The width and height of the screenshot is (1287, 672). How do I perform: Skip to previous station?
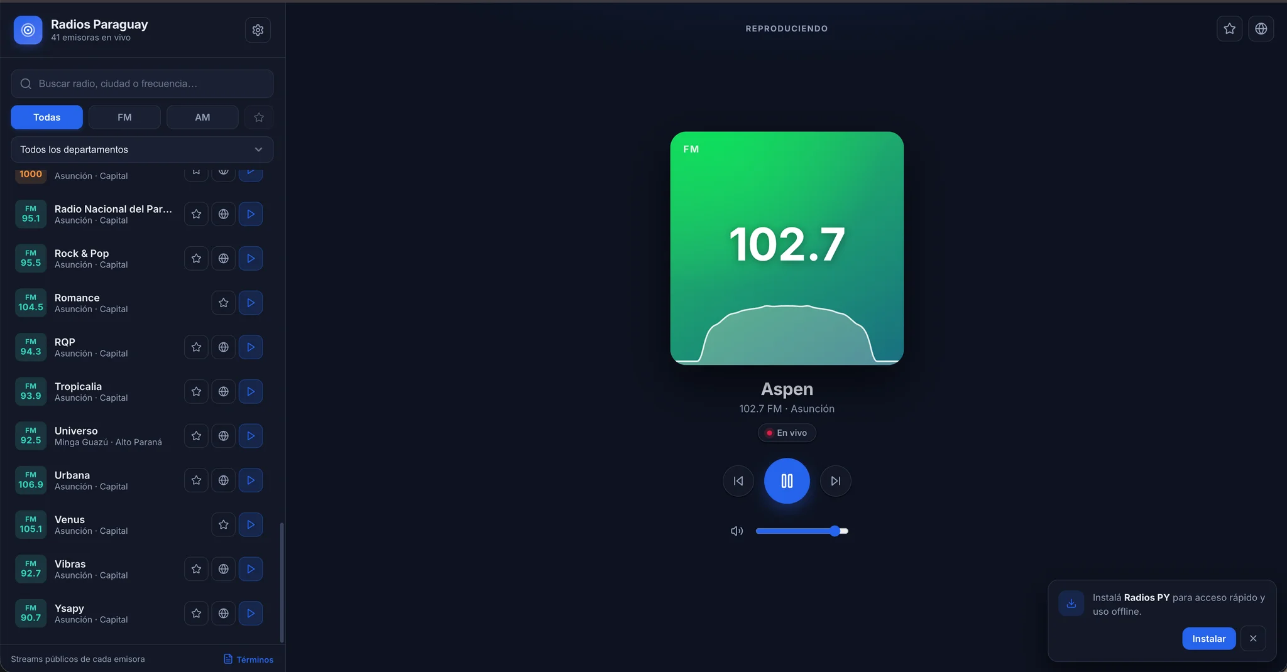point(738,481)
